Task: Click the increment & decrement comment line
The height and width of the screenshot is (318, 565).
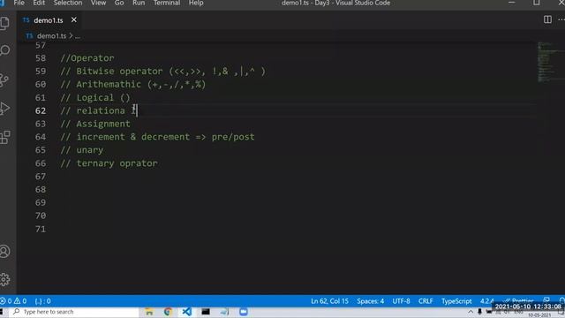Action: click(x=157, y=137)
